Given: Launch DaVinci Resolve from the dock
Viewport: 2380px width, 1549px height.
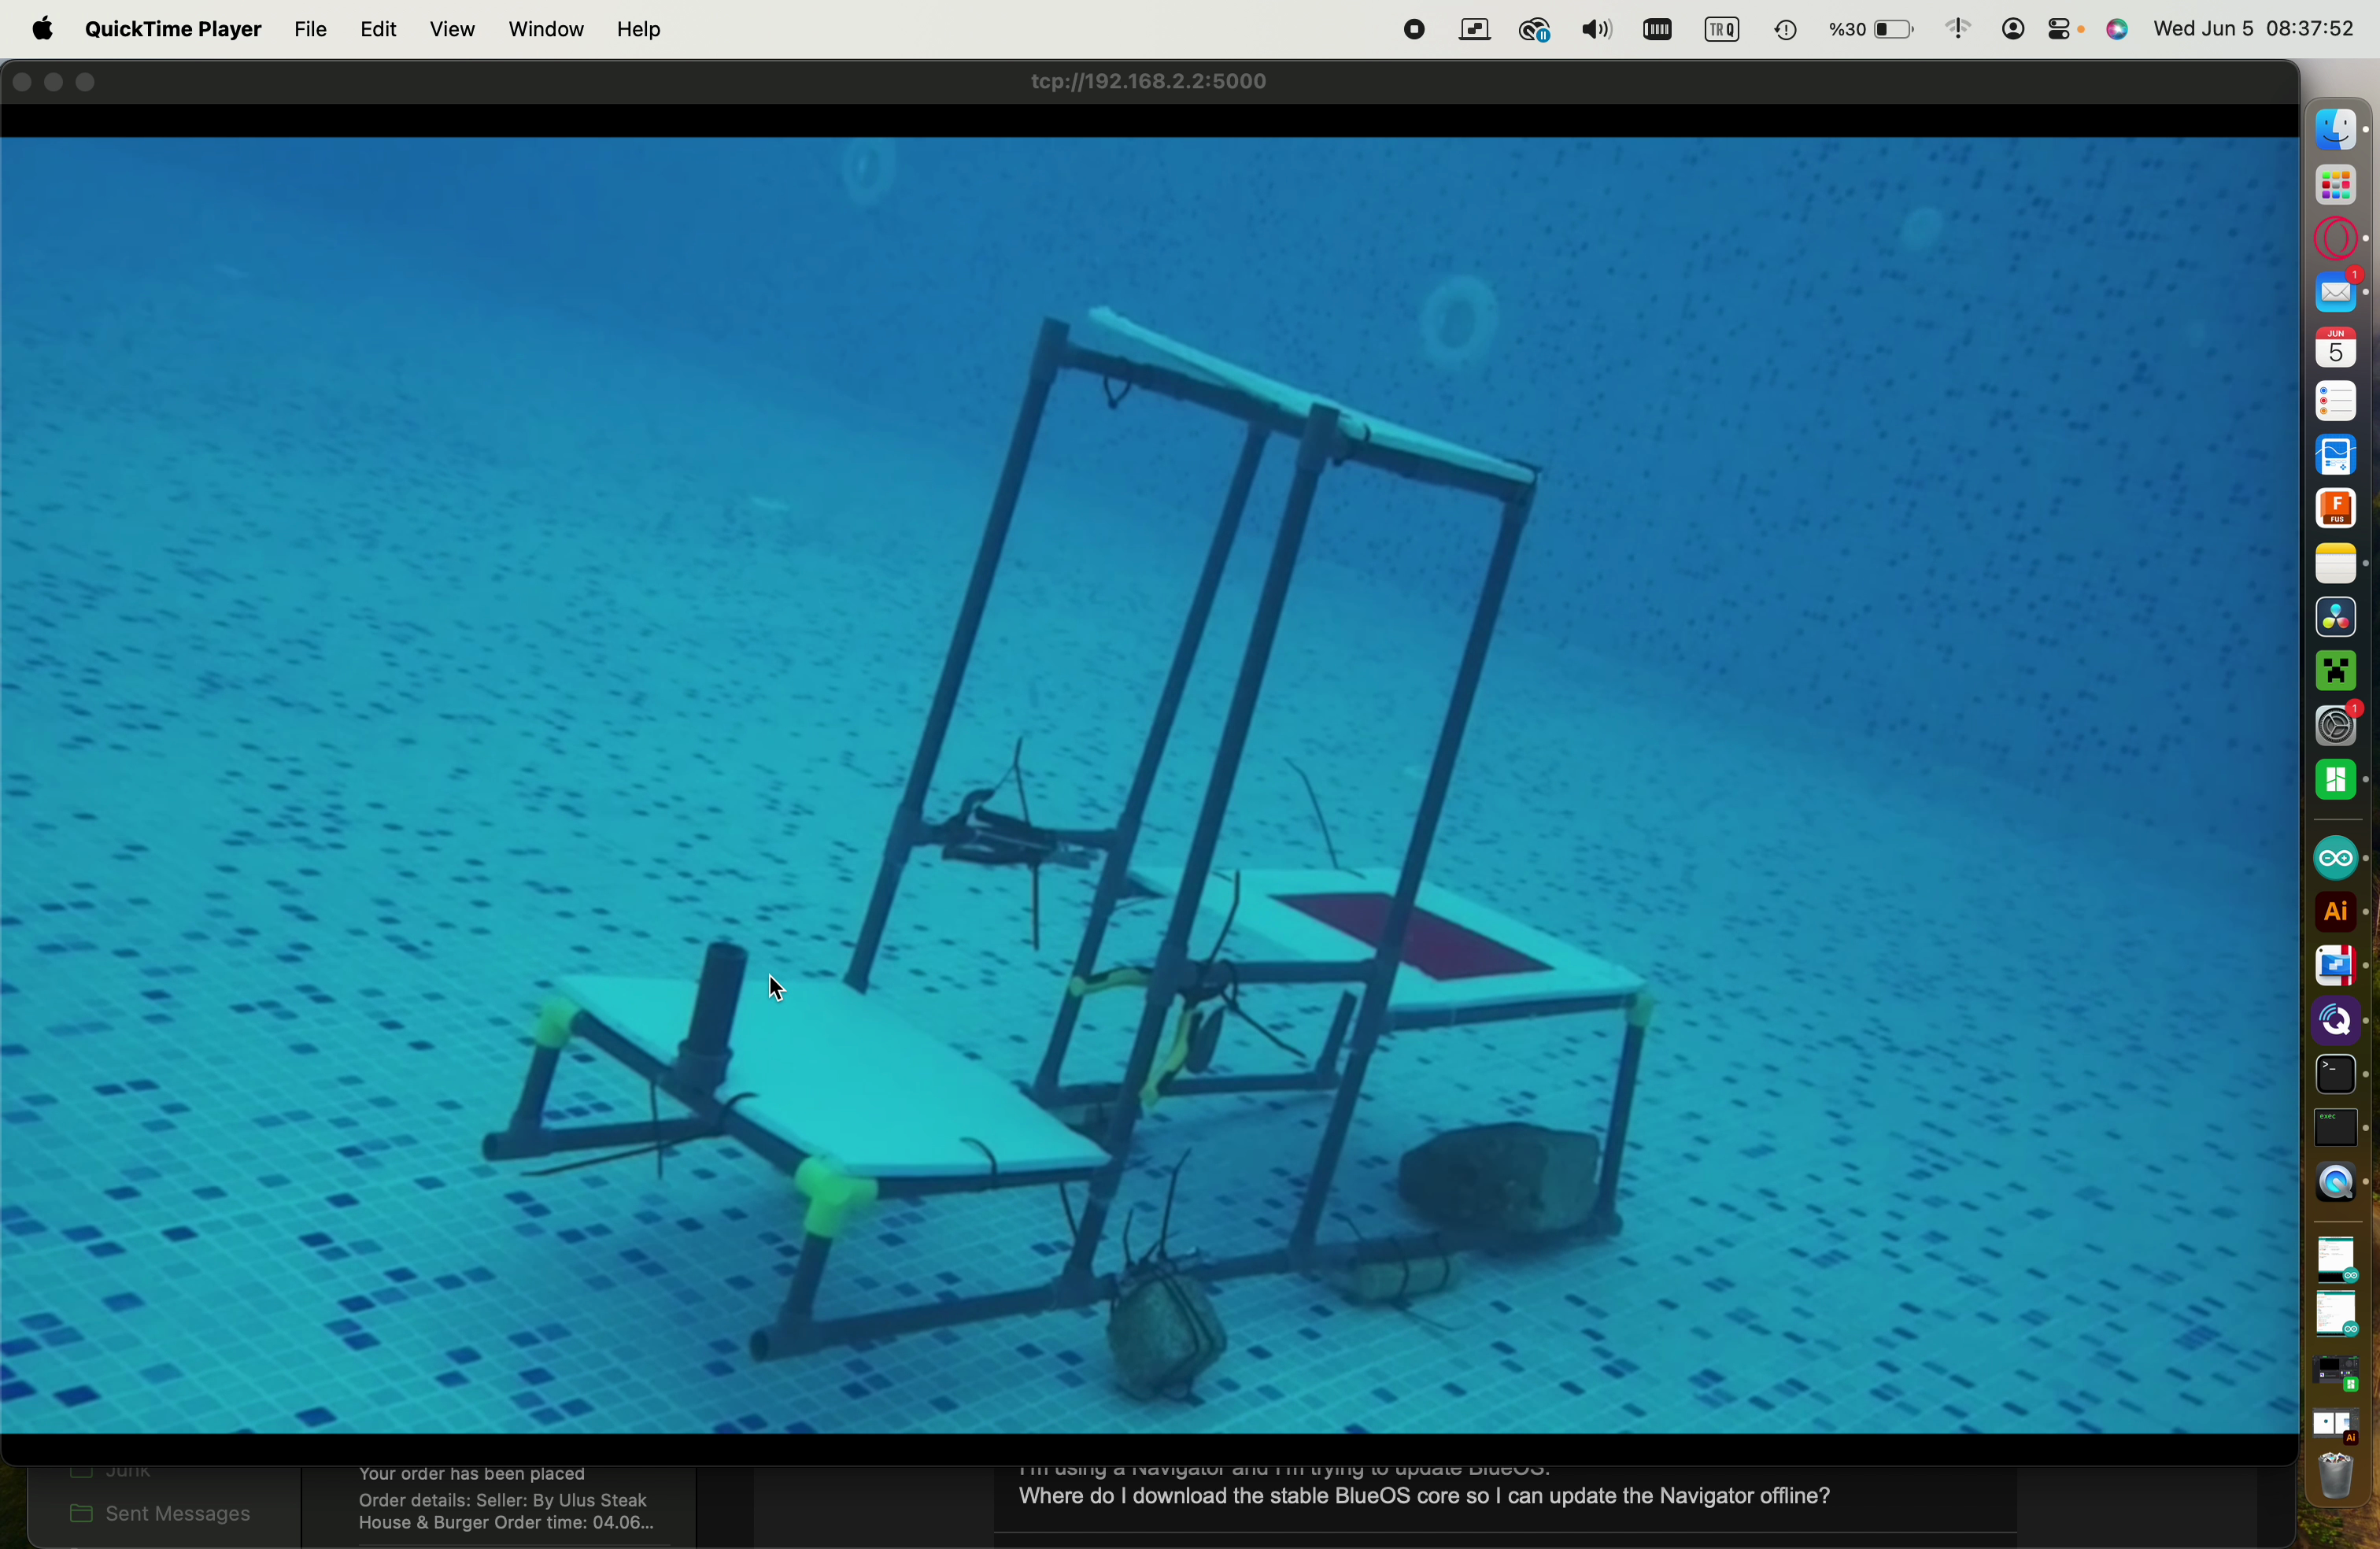Looking at the screenshot, I should pyautogui.click(x=2337, y=618).
